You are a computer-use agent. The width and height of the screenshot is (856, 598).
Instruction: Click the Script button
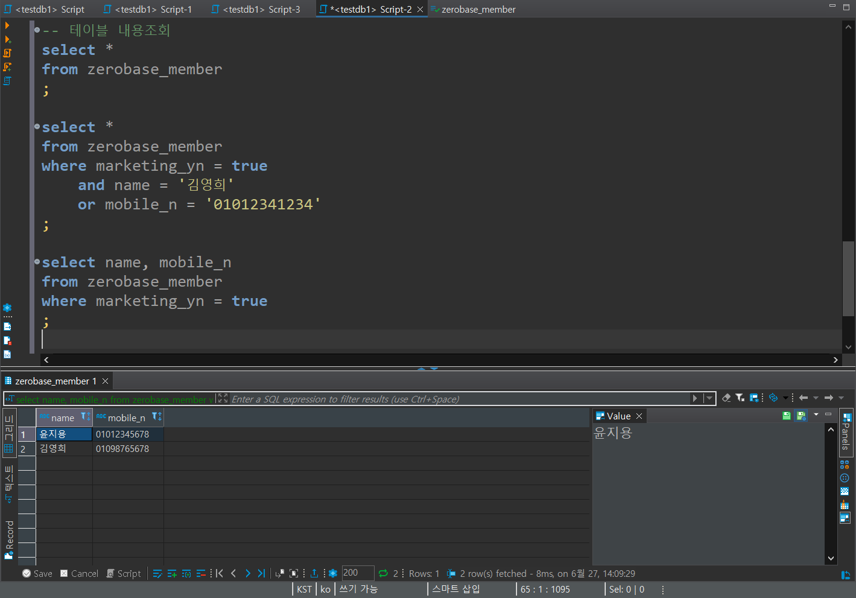tap(124, 573)
